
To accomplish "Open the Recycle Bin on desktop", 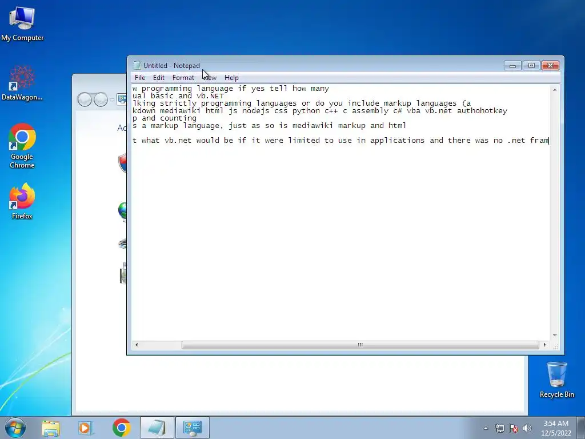I will [556, 380].
